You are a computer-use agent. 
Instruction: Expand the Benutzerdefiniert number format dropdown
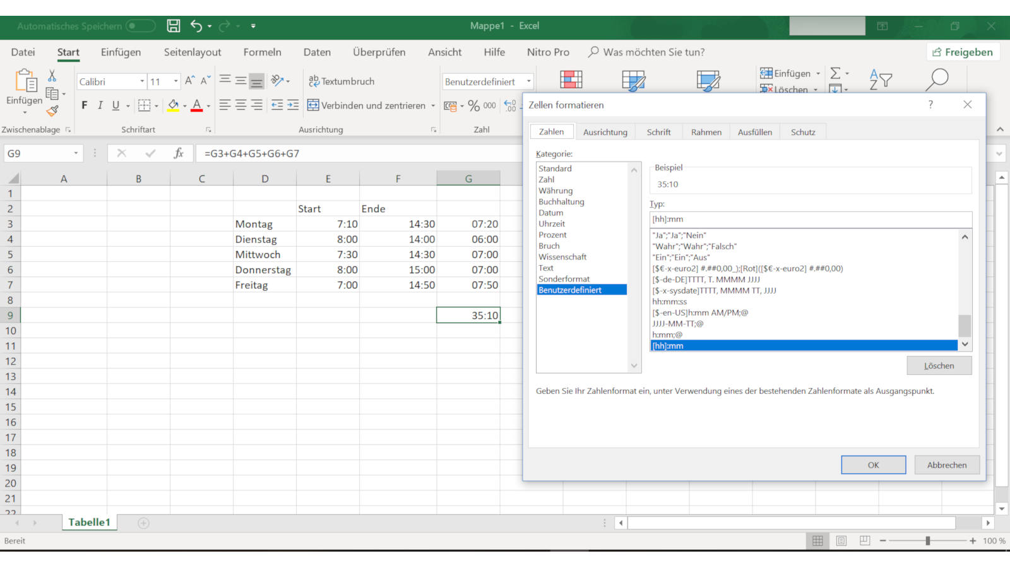click(529, 81)
